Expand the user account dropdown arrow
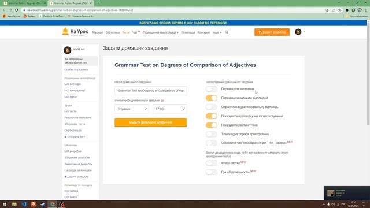 point(305,32)
